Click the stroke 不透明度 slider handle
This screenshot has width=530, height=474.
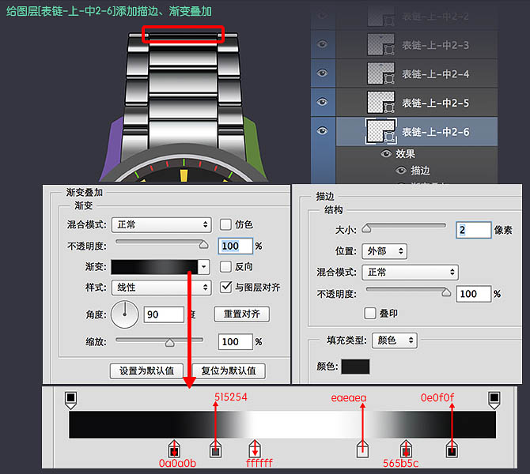click(x=446, y=292)
